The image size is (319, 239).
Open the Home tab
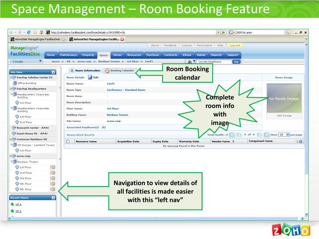pos(51,55)
